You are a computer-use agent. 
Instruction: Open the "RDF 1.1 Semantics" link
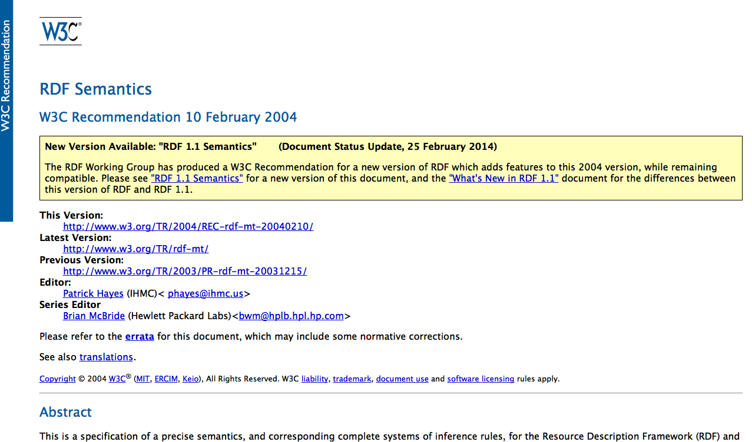tap(197, 178)
